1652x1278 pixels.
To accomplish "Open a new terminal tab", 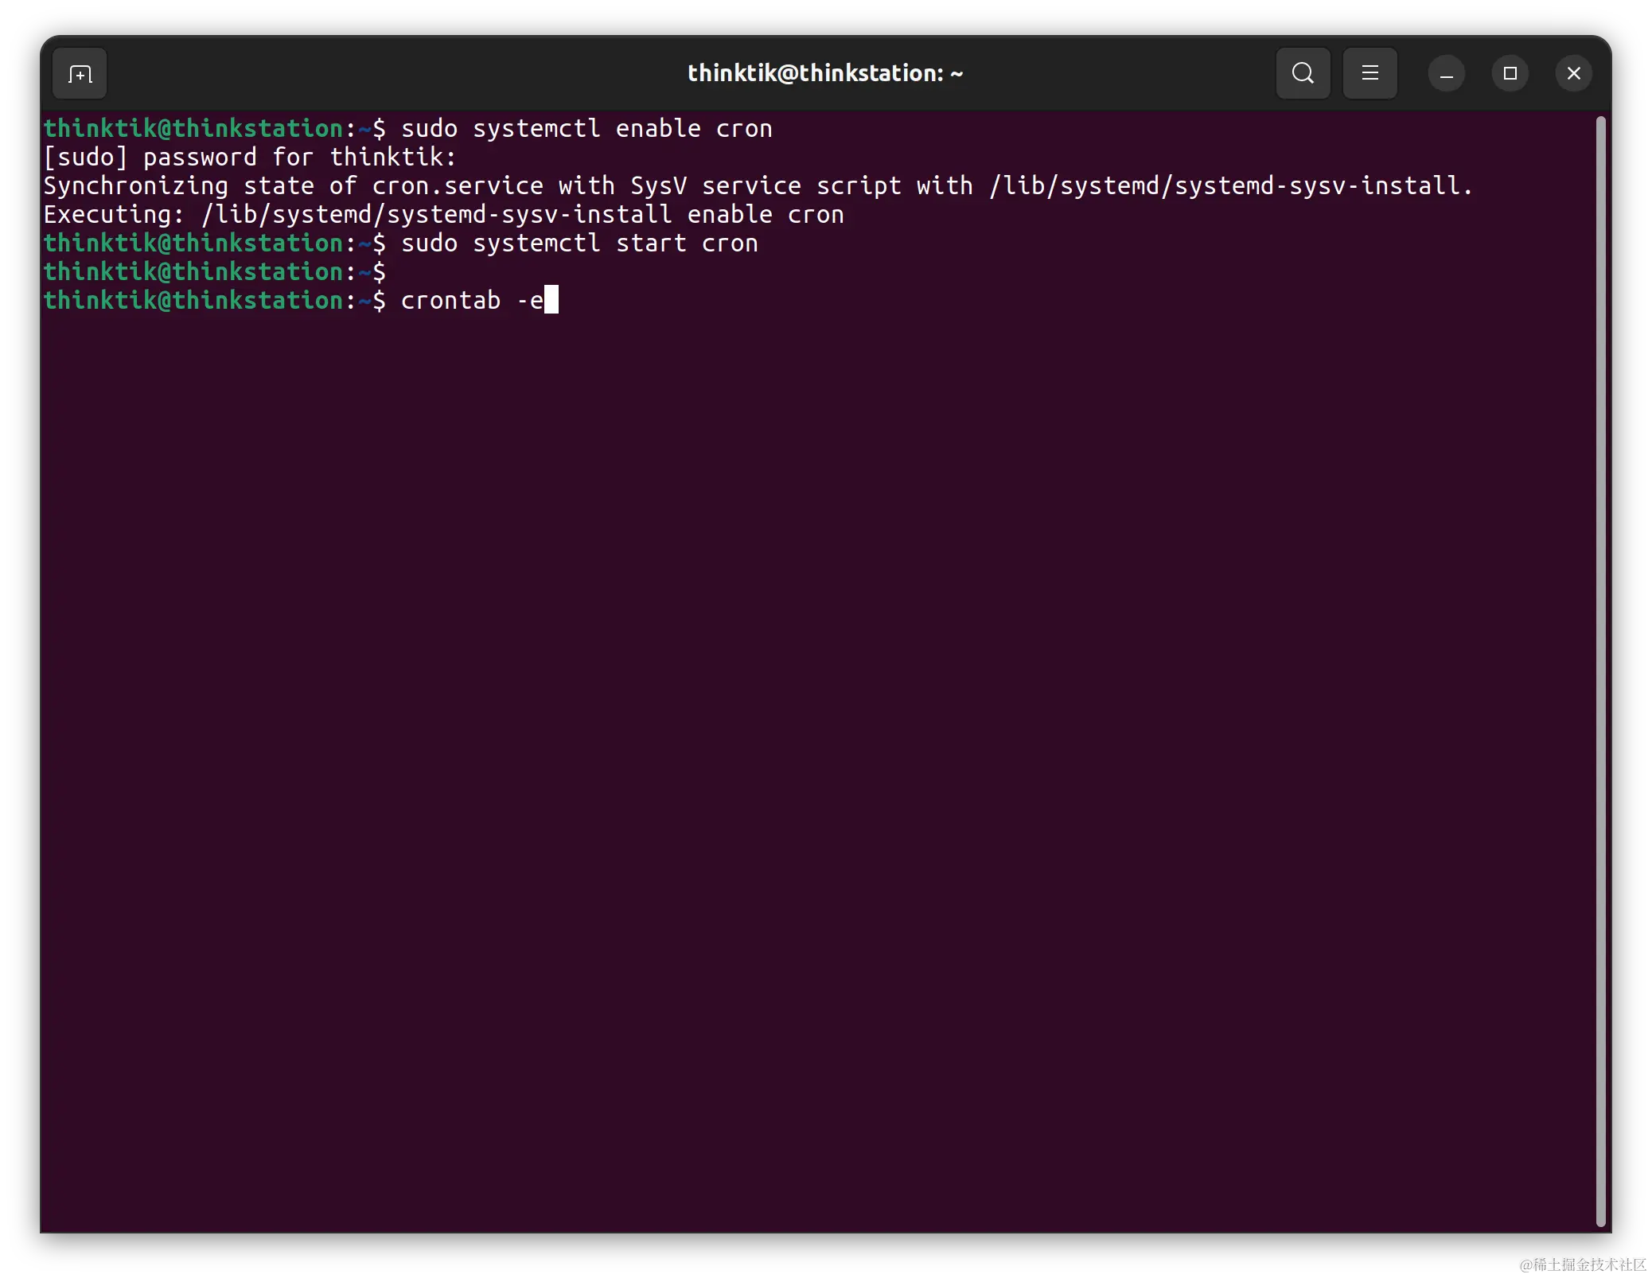I will point(80,74).
